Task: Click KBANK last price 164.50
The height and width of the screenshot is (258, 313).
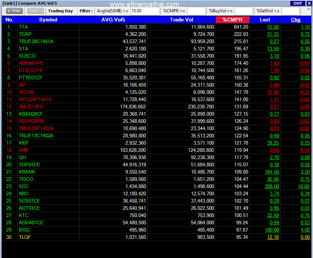Action: [272, 172]
